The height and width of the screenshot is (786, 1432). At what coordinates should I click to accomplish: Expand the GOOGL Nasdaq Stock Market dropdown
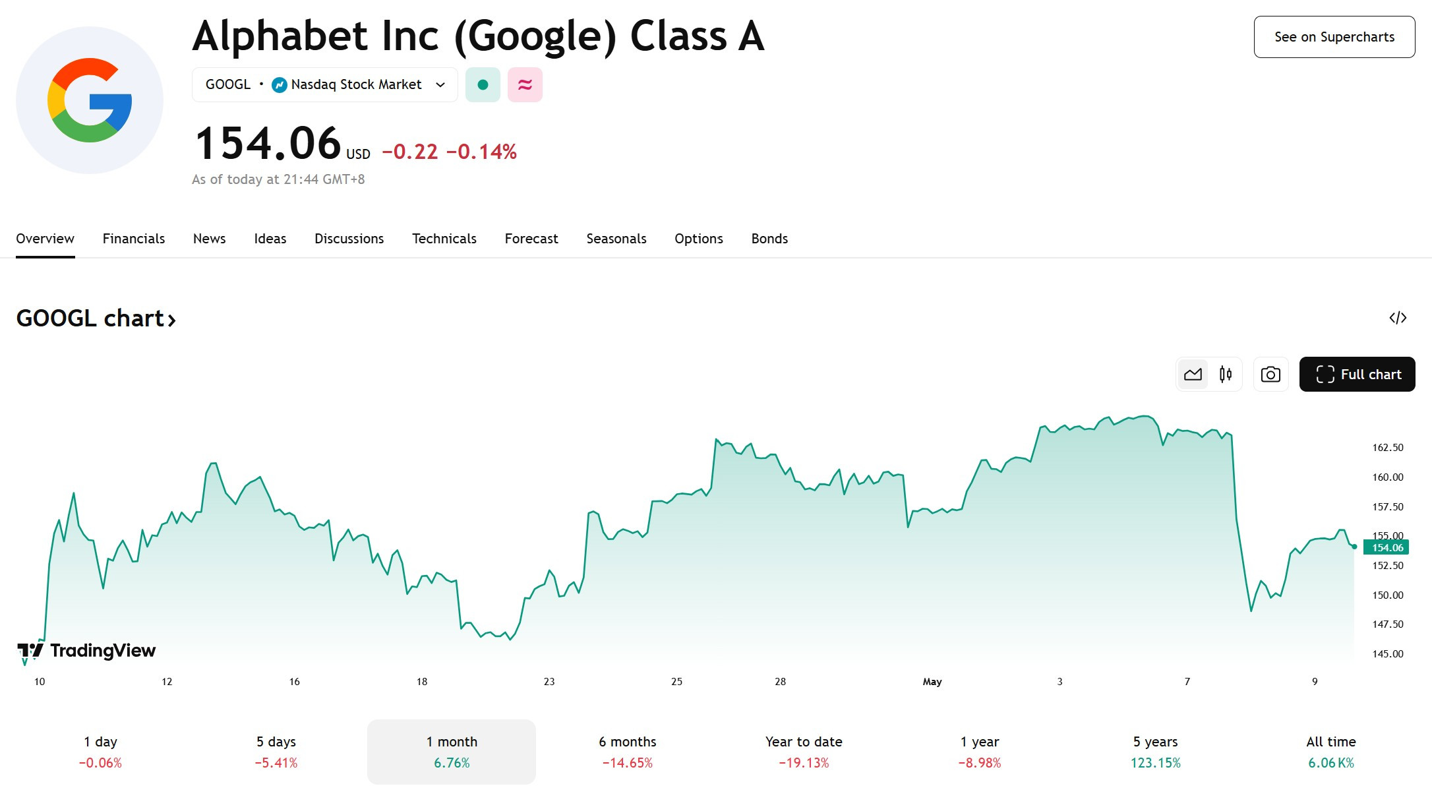325,84
